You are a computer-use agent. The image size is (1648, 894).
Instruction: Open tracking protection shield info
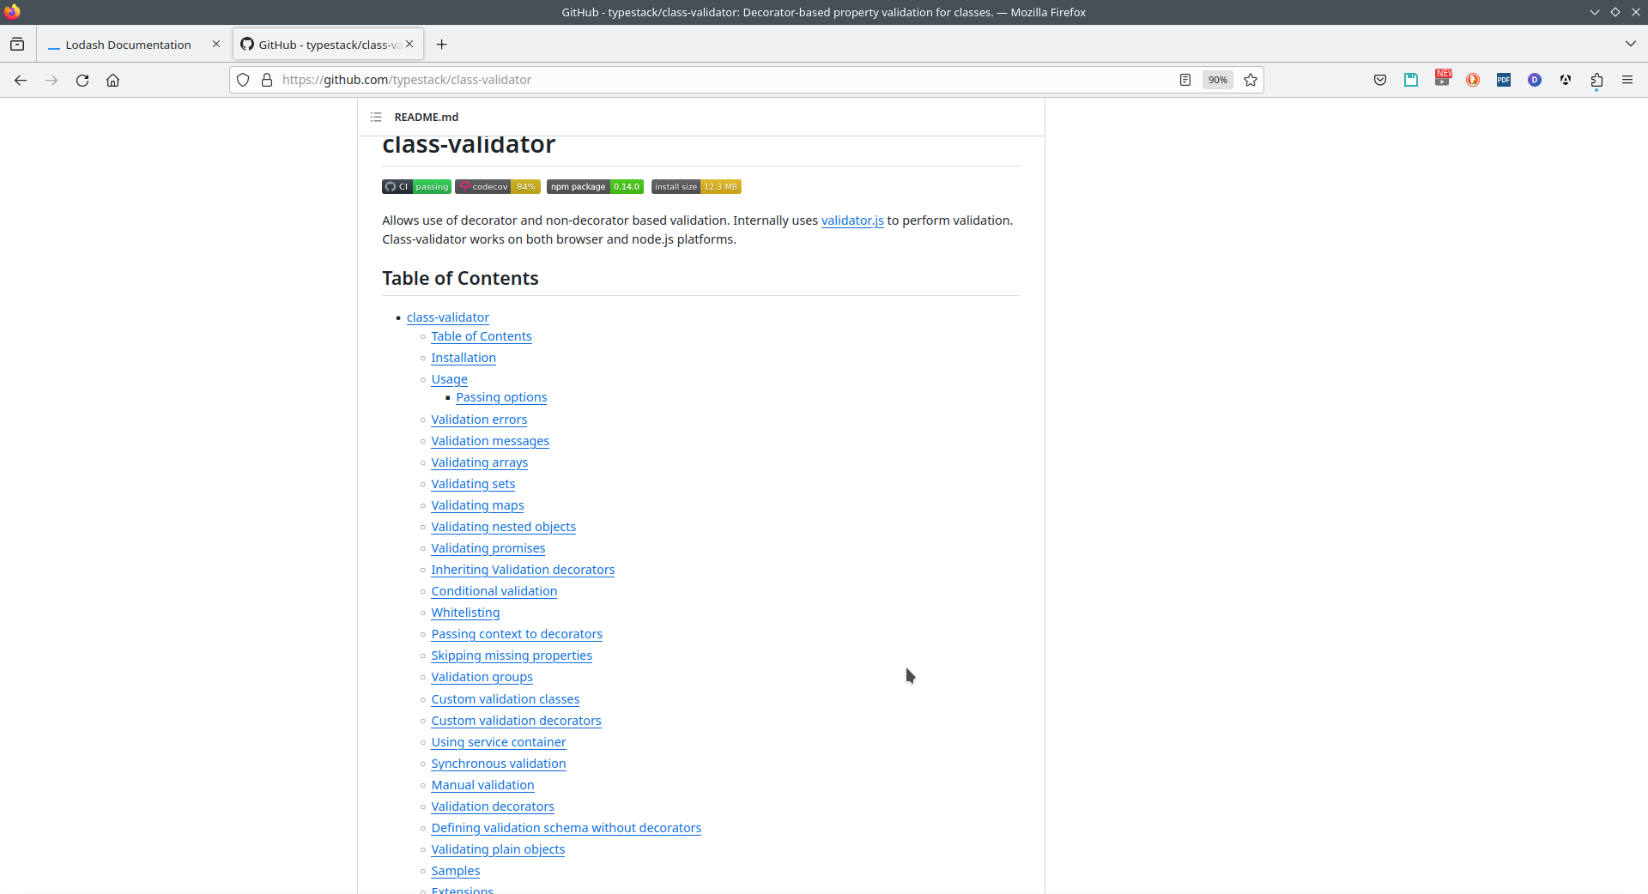pyautogui.click(x=243, y=80)
